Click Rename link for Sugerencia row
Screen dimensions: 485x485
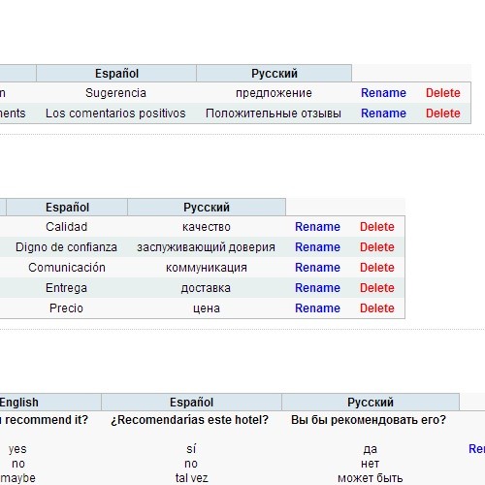(x=383, y=93)
